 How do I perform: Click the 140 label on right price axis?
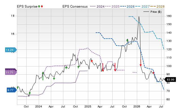[169, 33]
